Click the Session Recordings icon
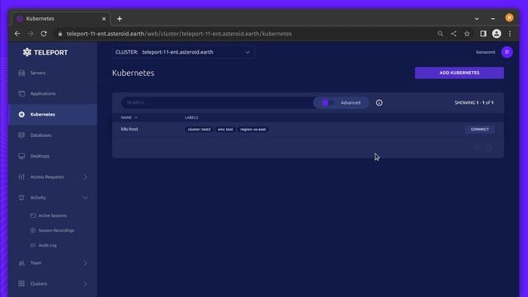 pyautogui.click(x=33, y=231)
